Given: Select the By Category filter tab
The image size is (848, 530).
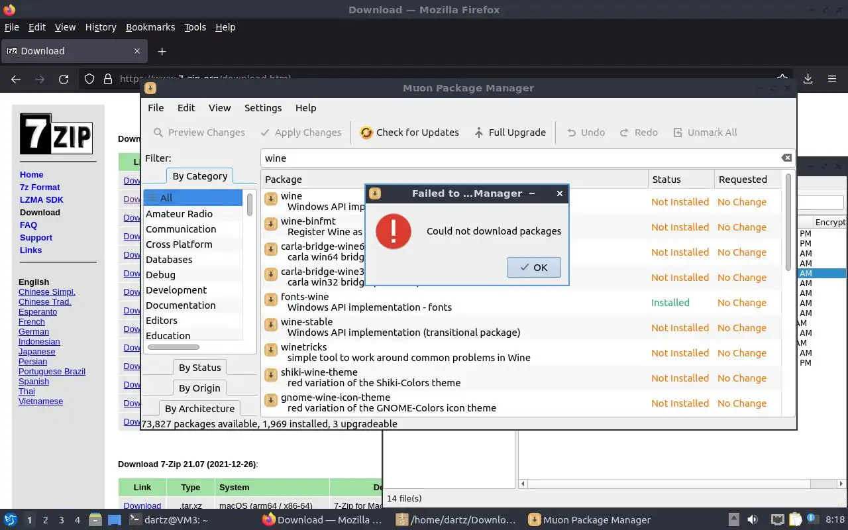Looking at the screenshot, I should click(199, 176).
